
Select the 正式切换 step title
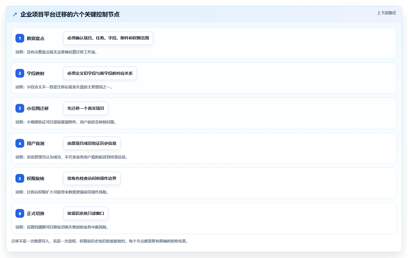36,213
